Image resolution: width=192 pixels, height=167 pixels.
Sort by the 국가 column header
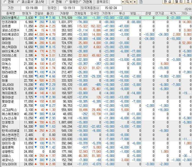(175, 14)
